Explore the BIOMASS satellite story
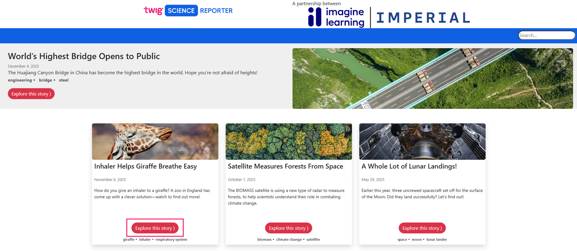 coord(288,228)
